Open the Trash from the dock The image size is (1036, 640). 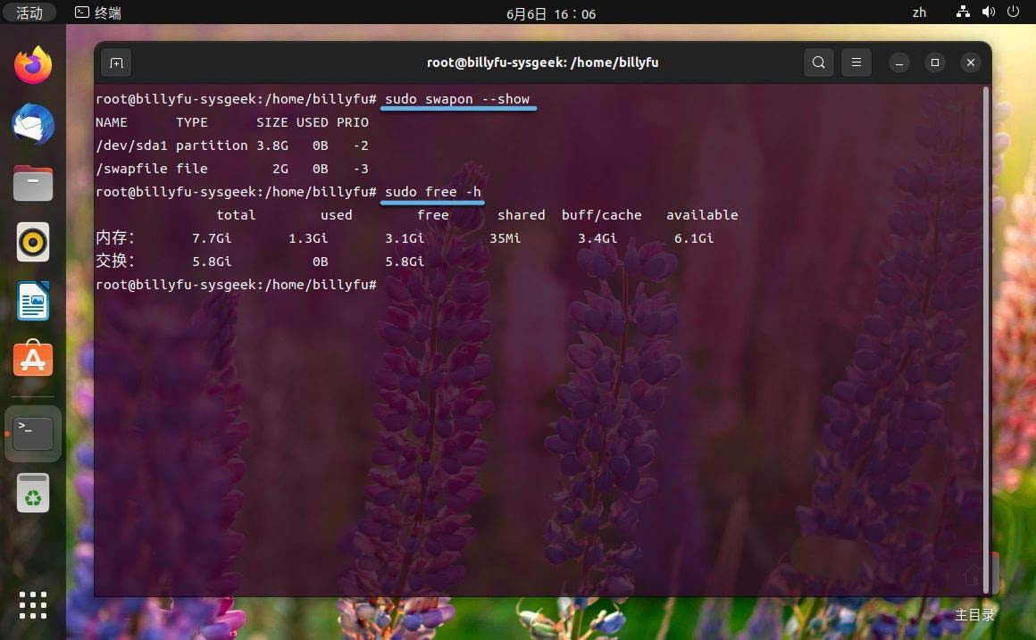point(33,493)
